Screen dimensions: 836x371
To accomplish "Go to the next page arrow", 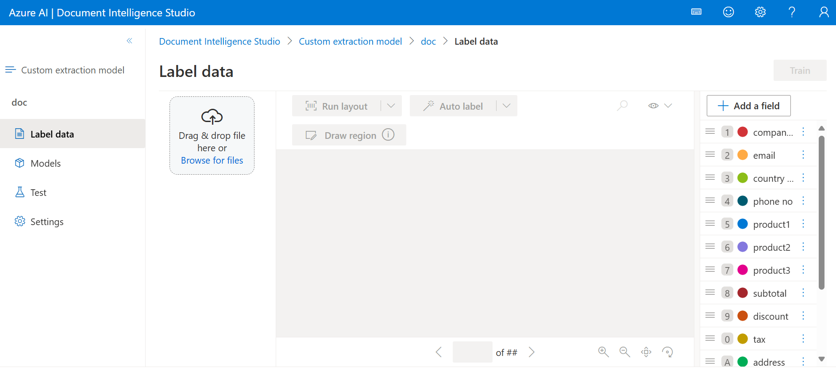I will click(532, 352).
